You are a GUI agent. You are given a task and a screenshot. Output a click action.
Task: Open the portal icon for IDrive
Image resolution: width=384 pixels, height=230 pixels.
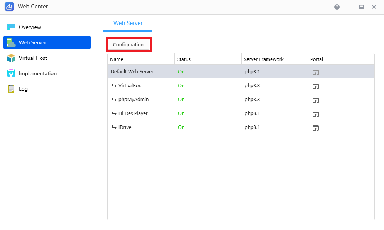click(315, 128)
